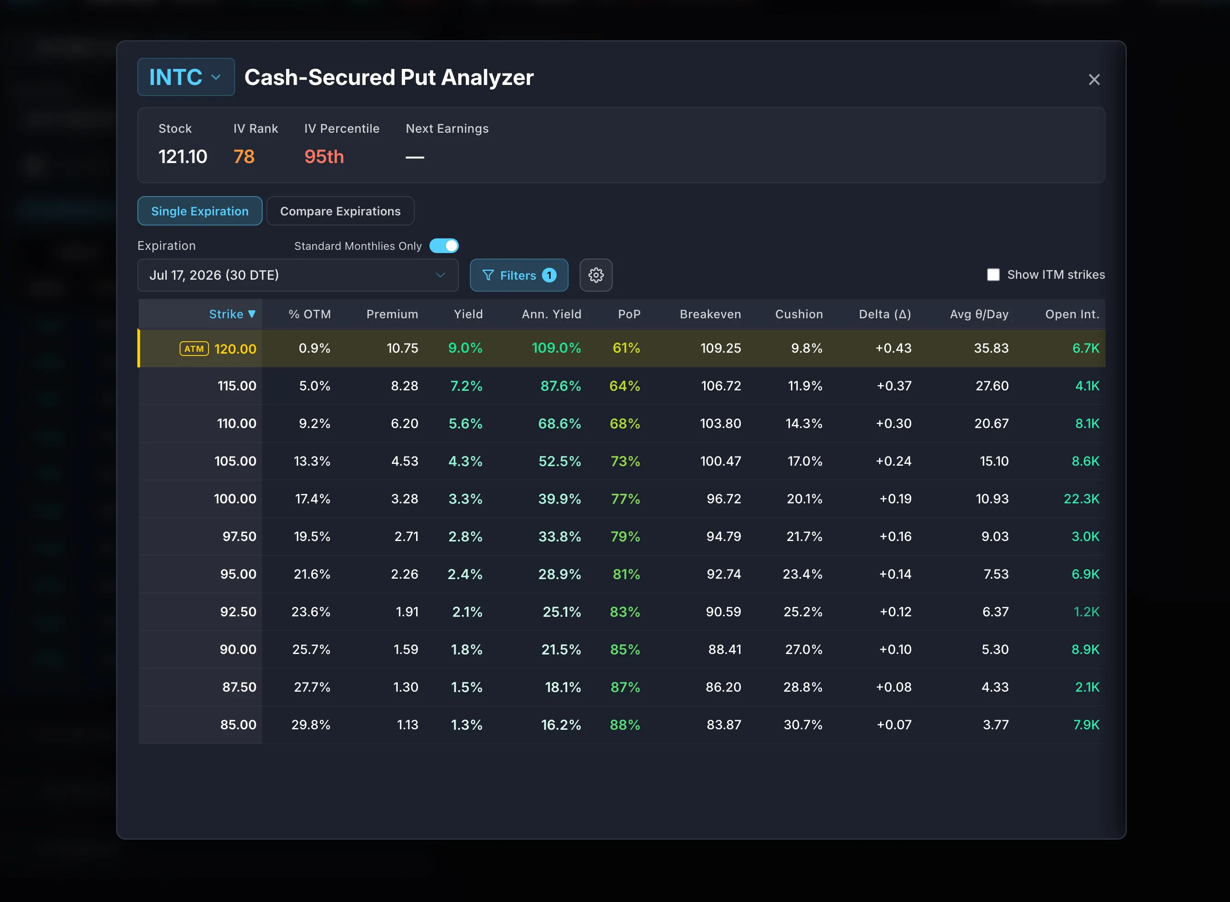This screenshot has height=902, width=1230.
Task: Click the IV Rank value 78
Action: coord(244,157)
